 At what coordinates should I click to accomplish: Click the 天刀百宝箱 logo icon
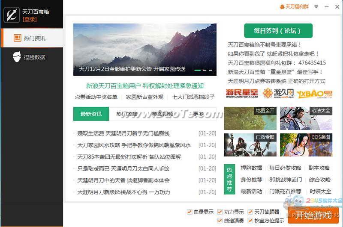tap(12, 15)
